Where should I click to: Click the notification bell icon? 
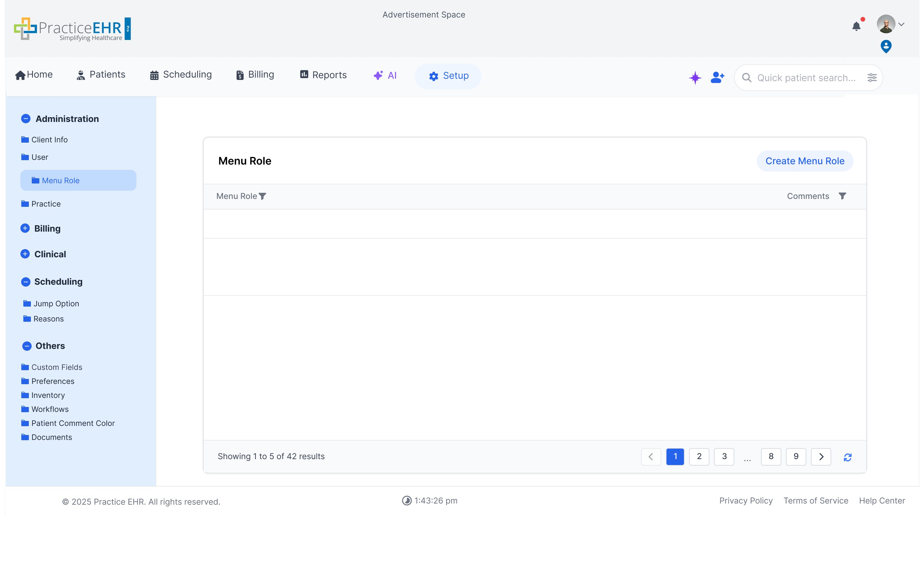pyautogui.click(x=856, y=26)
